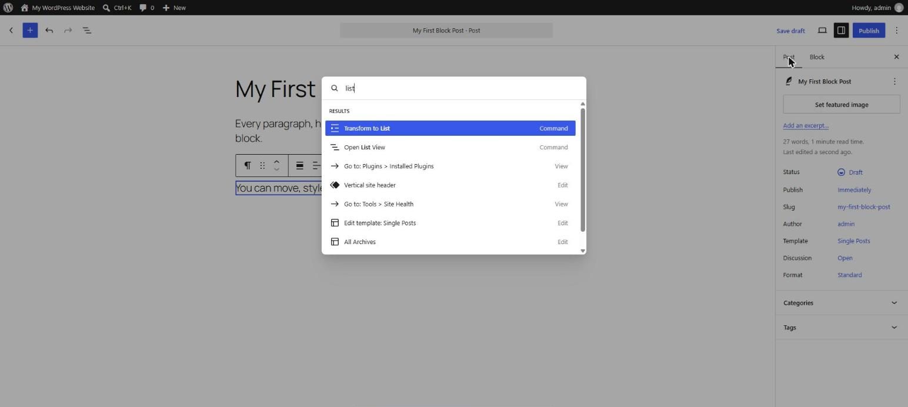Image resolution: width=908 pixels, height=407 pixels.
Task: Move block up with the up chevron
Action: pyautogui.click(x=276, y=162)
